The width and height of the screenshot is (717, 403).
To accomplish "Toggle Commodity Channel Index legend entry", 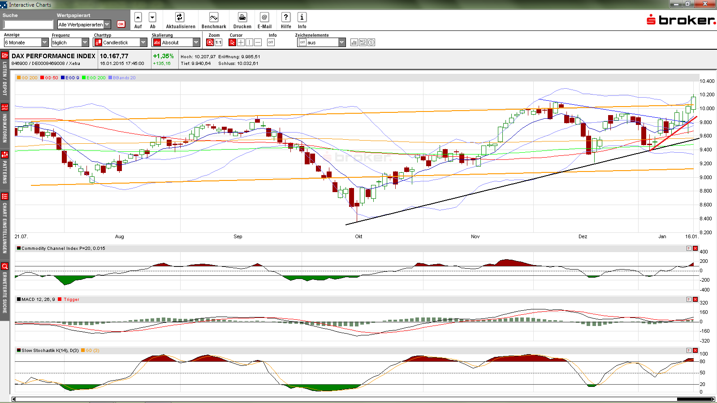I will (x=61, y=249).
